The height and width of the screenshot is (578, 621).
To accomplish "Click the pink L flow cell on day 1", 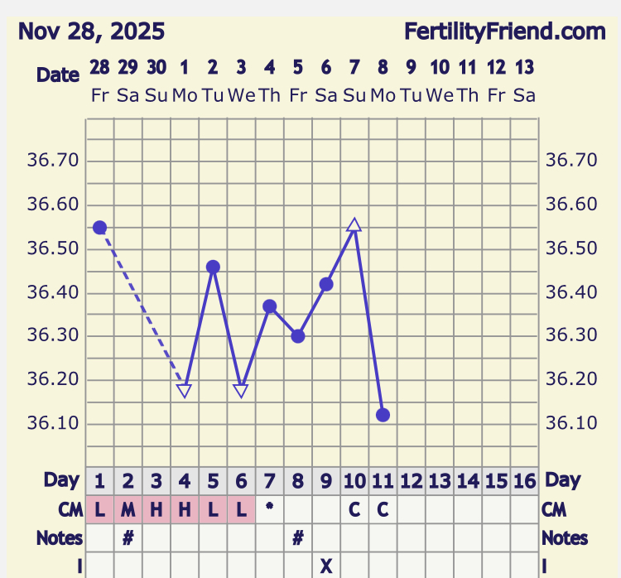I will (99, 510).
